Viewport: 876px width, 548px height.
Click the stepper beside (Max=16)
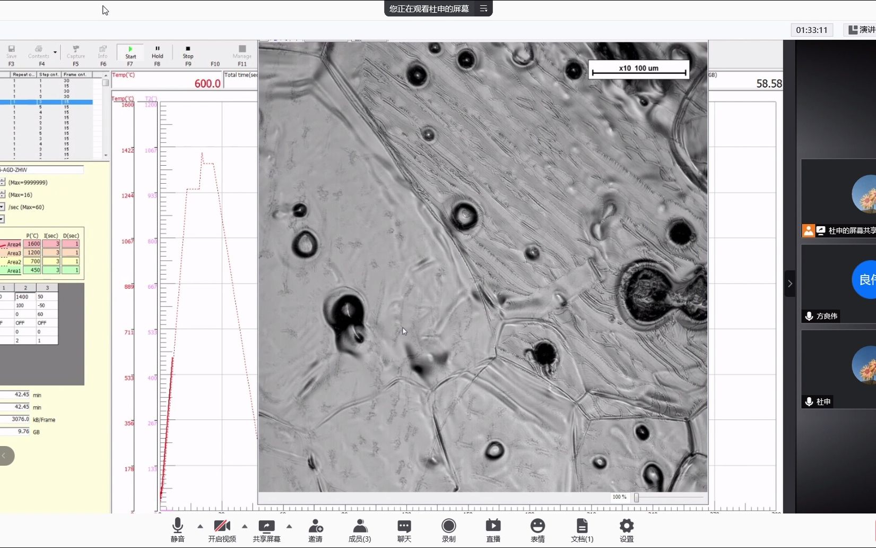(x=3, y=194)
